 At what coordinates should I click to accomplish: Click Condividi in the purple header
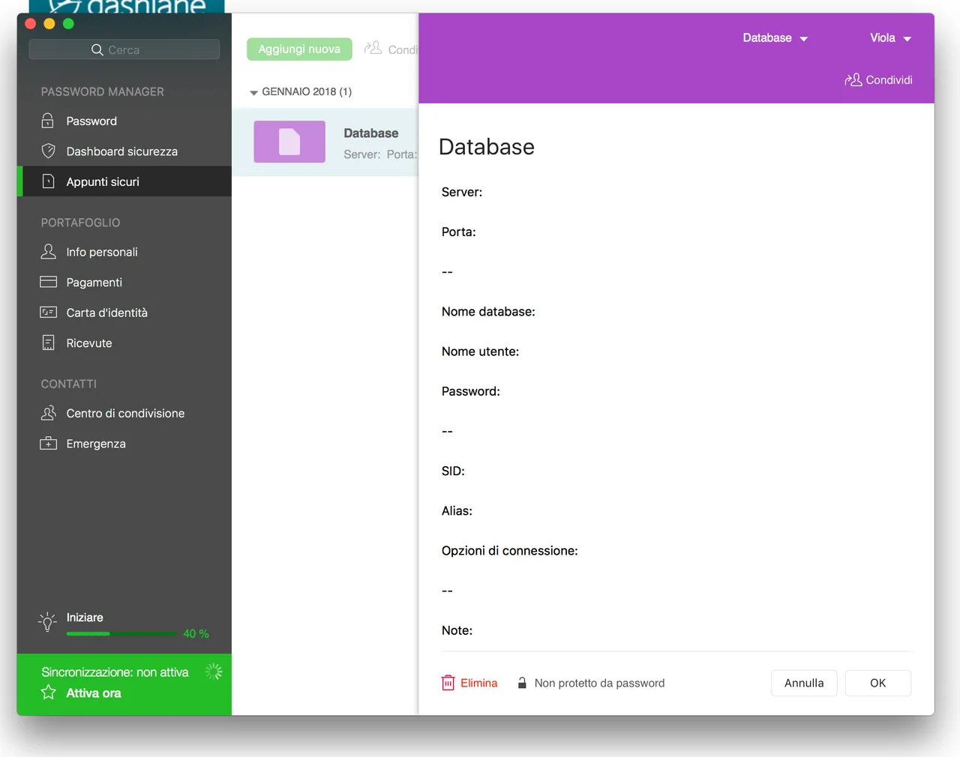pyautogui.click(x=878, y=79)
